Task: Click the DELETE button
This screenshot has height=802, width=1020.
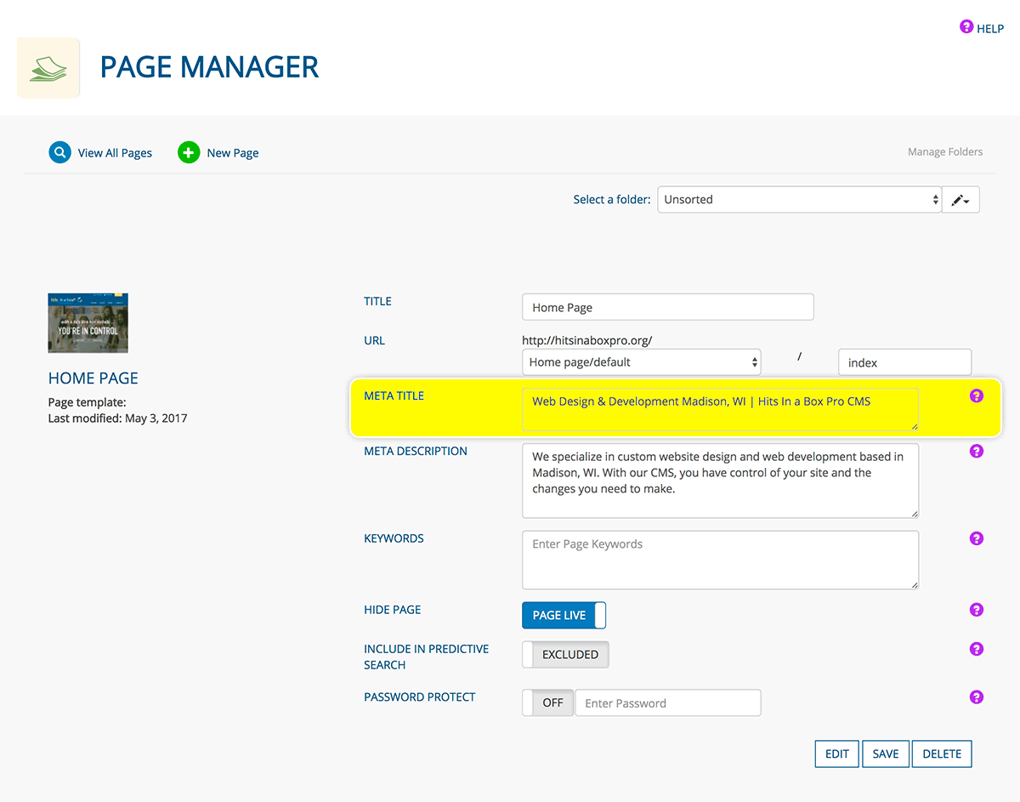Action: pos(942,754)
